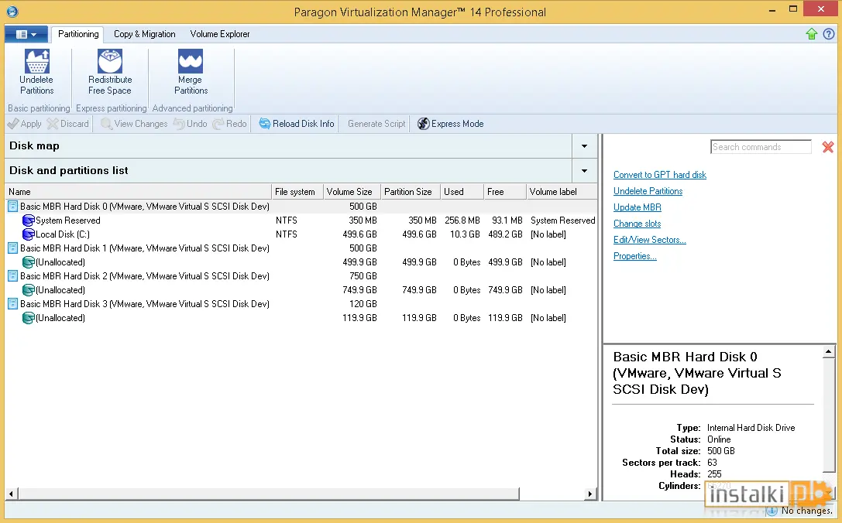Image resolution: width=842 pixels, height=523 pixels.
Task: Click the System Reserved partition icon
Action: (29, 220)
